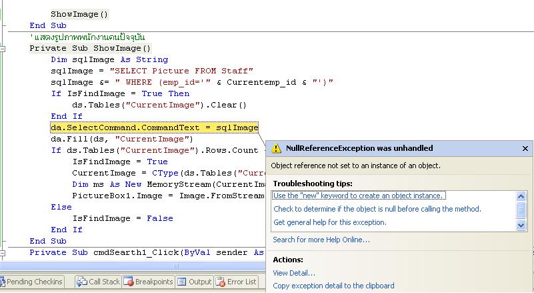The image size is (534, 293).
Task: Collapse the cmdSearth1_Click sub outline
Action: (x=3, y=253)
